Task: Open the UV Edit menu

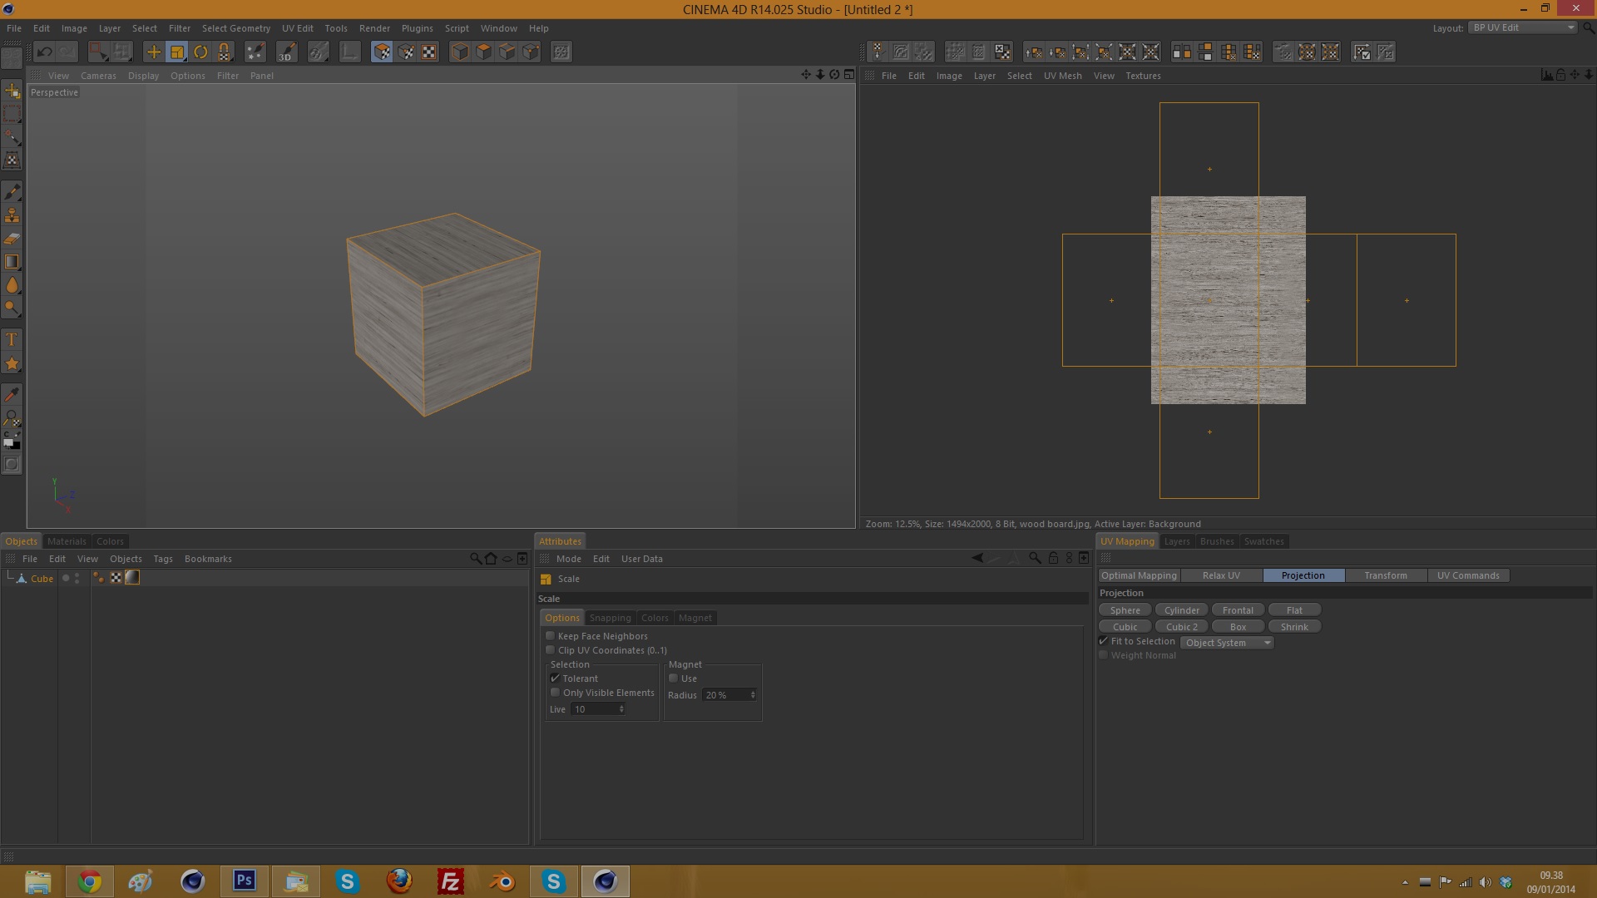Action: pos(297,28)
